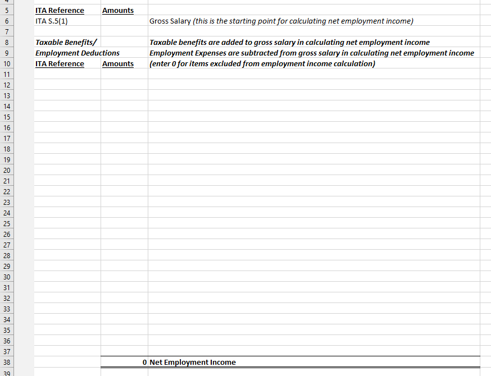Click 'ITA Reference' heading in row 10
This screenshot has height=376, width=491.
[x=60, y=63]
